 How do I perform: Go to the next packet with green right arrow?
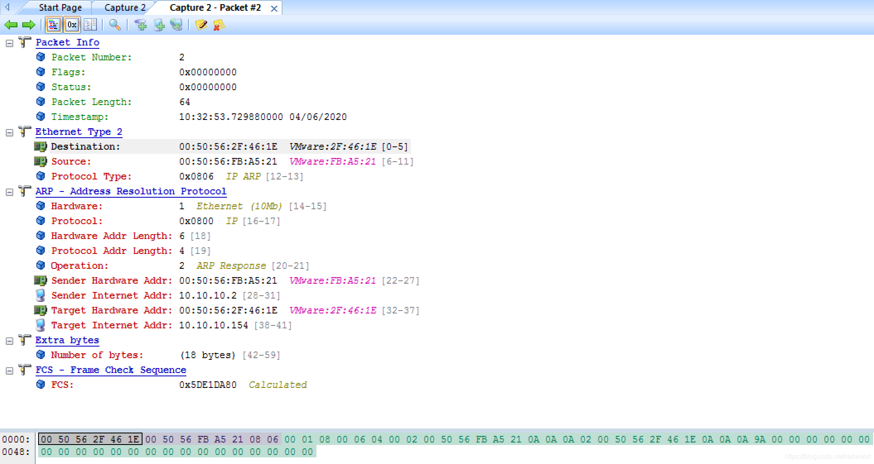(29, 25)
